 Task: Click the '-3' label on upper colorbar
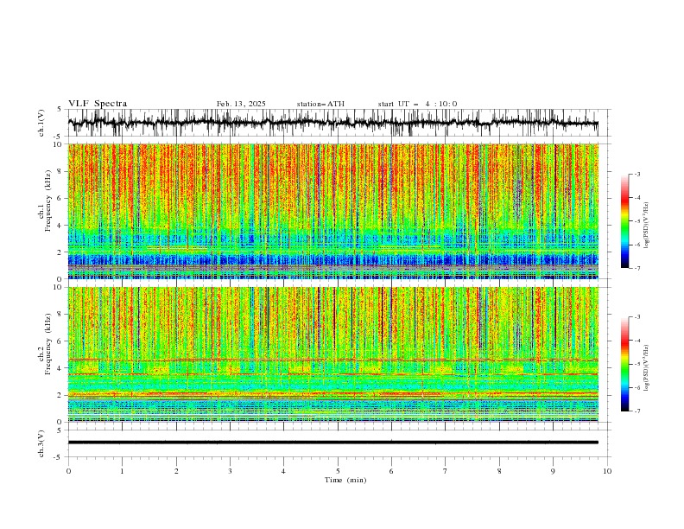(637, 174)
